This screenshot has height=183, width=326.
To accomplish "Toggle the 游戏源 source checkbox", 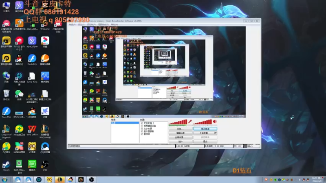I will 142,134.
